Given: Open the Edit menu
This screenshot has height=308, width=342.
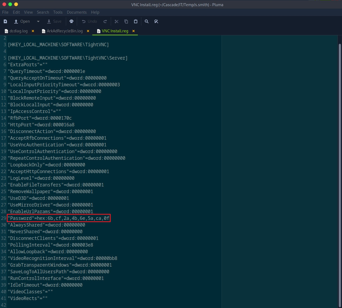Looking at the screenshot, I should (x=16, y=12).
